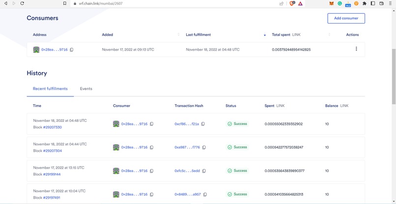The image size is (396, 204).
Task: Open consumer link in the 13:15 UTC fulfillment row
Action: 134,171
